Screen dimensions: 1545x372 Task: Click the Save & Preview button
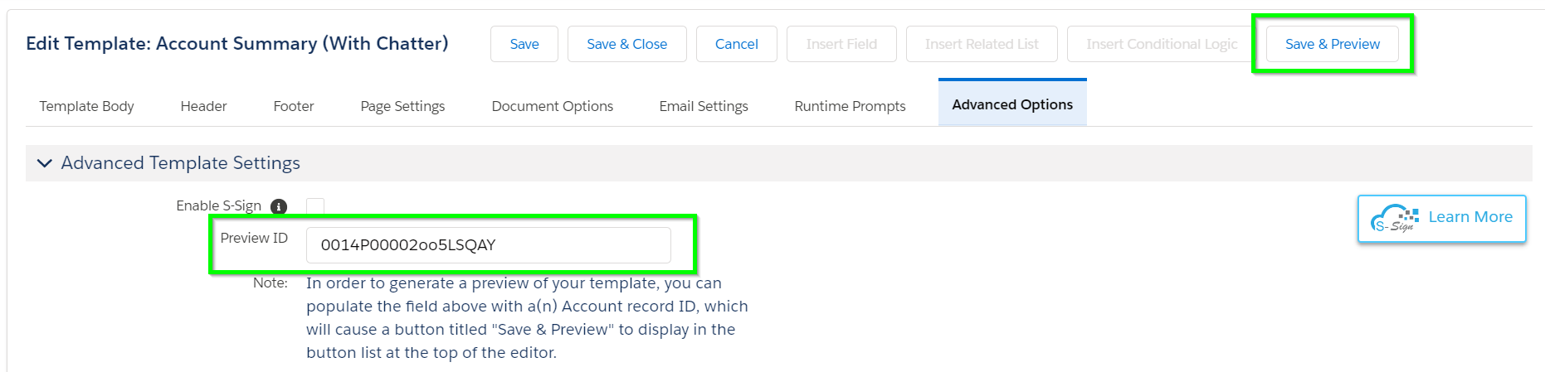pos(1333,44)
